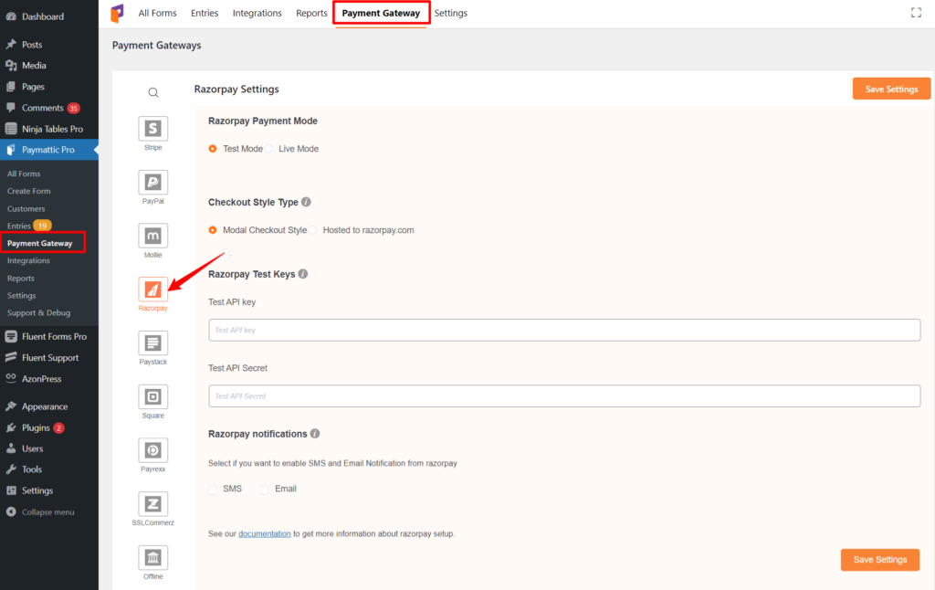Collapse the WordPress admin menu
935x590 pixels.
click(x=49, y=511)
